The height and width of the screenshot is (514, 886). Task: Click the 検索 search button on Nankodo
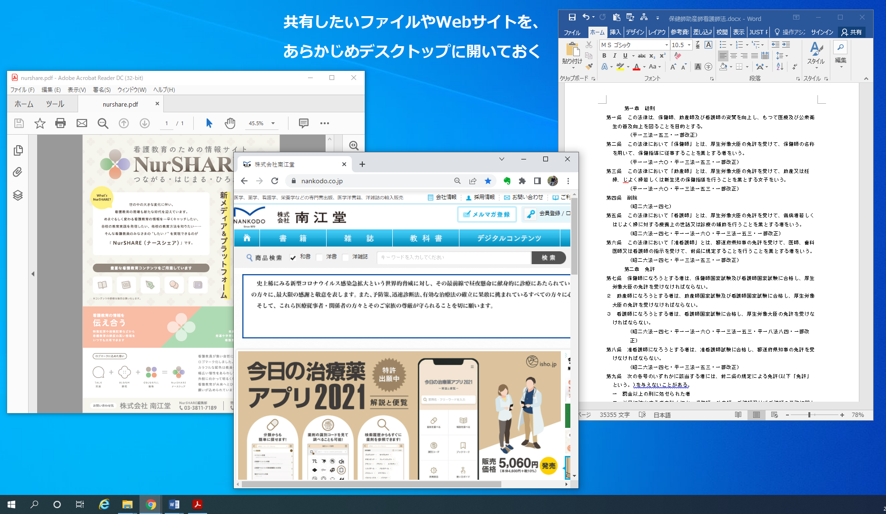click(x=548, y=257)
